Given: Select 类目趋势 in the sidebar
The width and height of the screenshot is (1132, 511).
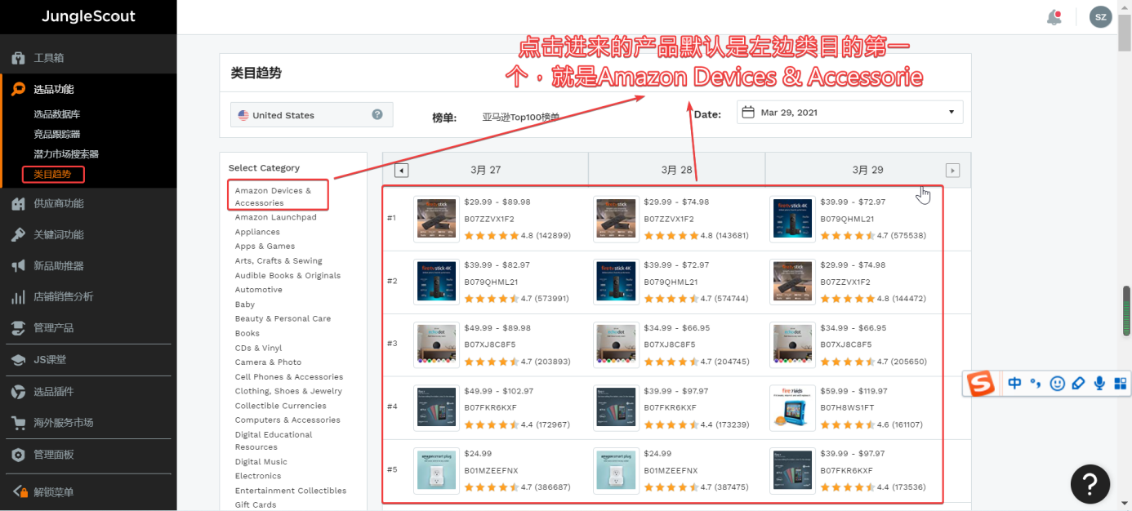Looking at the screenshot, I should 52,174.
